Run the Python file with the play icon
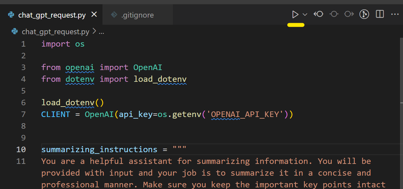This screenshot has height=189, width=403. (x=294, y=14)
